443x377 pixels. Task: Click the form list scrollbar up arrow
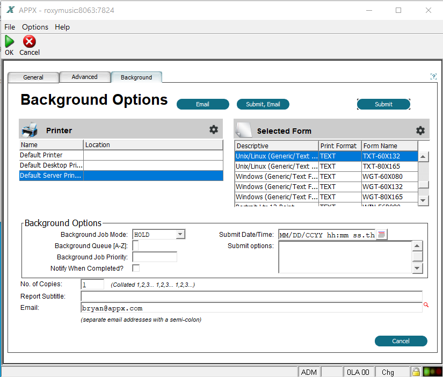point(423,157)
